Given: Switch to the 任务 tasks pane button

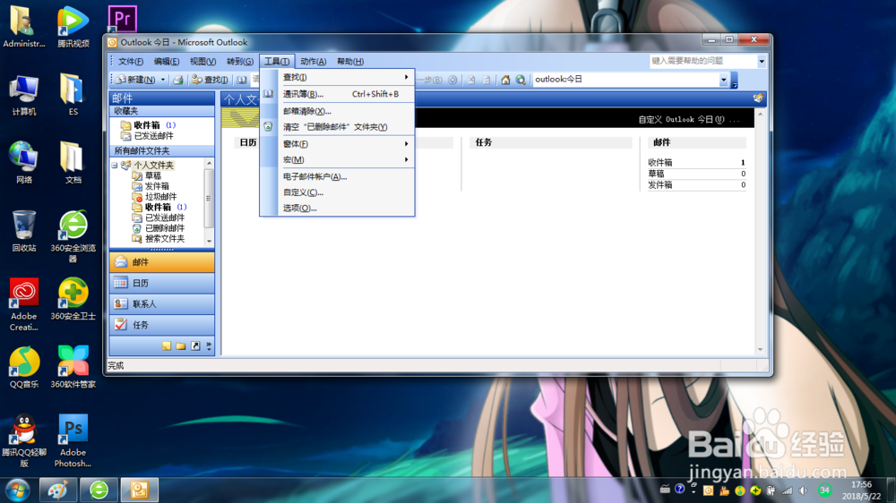Looking at the screenshot, I should 161,325.
